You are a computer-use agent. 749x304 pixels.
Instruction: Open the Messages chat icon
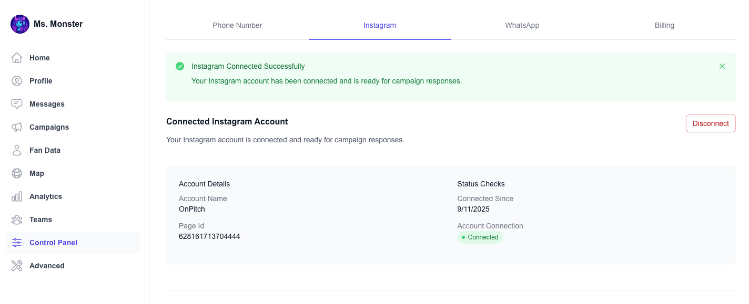tap(17, 103)
